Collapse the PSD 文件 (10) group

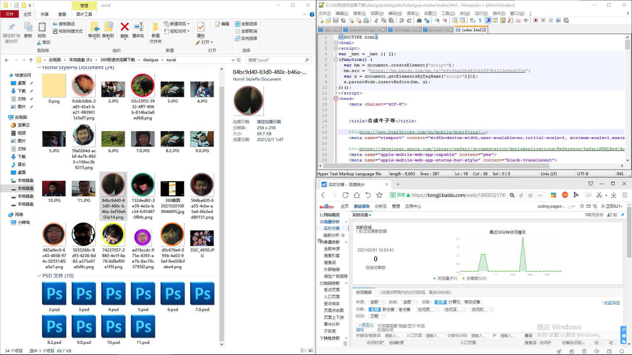(x=39, y=276)
